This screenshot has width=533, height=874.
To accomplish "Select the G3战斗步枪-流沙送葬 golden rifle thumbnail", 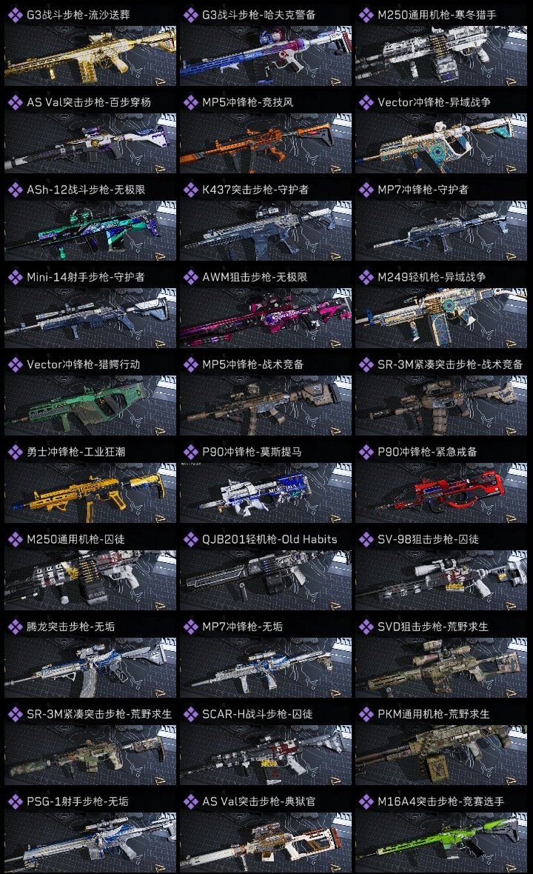I will [x=90, y=56].
